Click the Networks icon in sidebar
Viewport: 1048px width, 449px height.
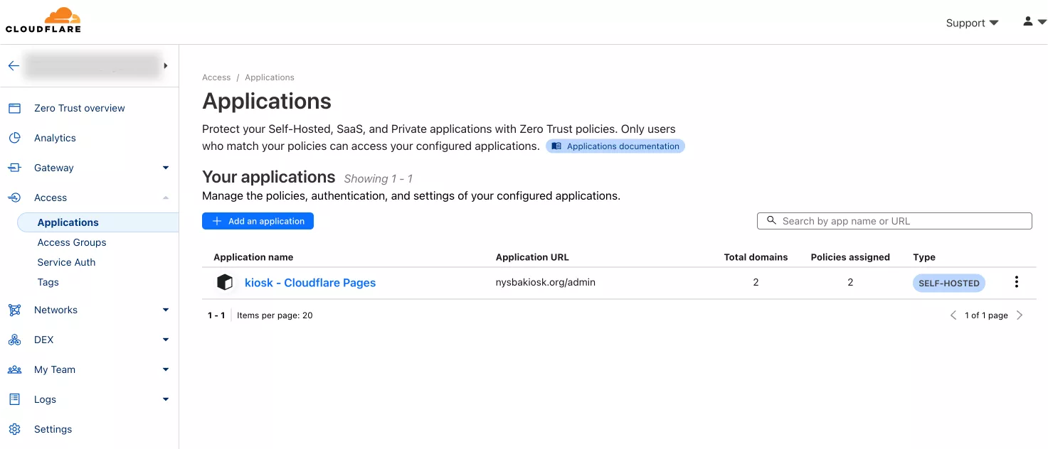pyautogui.click(x=14, y=310)
